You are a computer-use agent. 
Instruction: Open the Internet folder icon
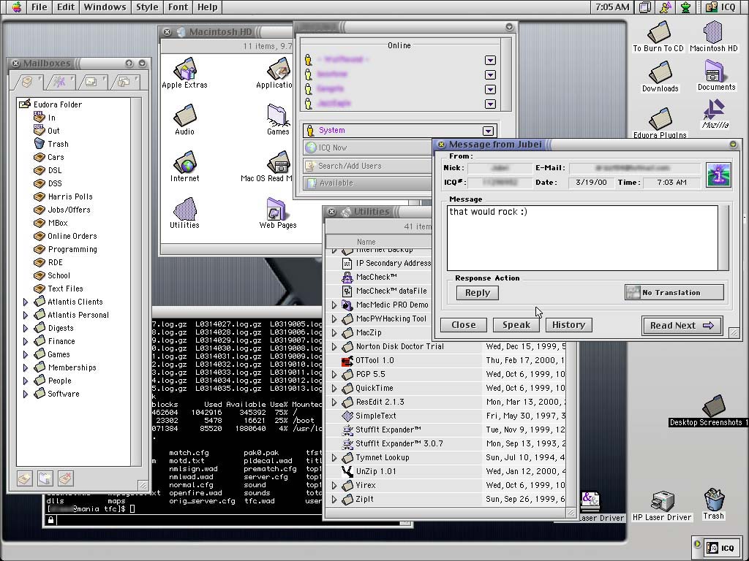pos(184,163)
